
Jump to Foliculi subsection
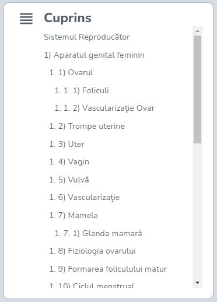(x=82, y=90)
